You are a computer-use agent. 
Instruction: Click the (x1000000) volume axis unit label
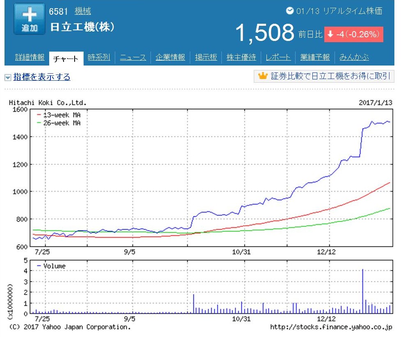(x=10, y=302)
